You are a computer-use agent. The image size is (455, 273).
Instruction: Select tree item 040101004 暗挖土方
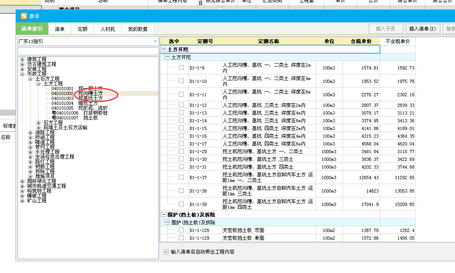(x=74, y=103)
